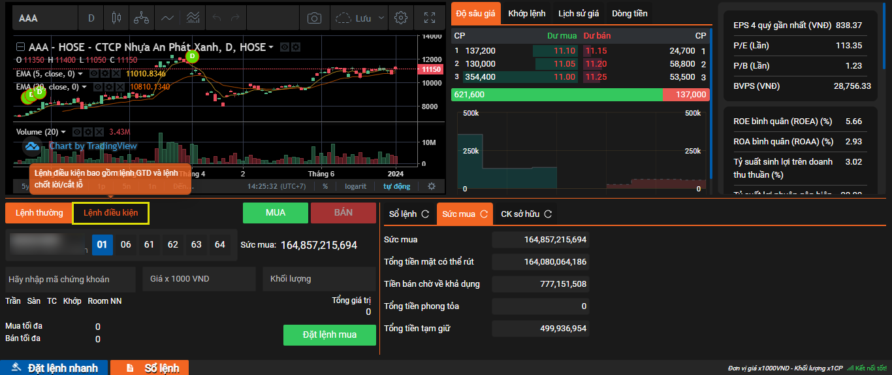
Task: Open the indicator templates icon
Action: (193, 18)
